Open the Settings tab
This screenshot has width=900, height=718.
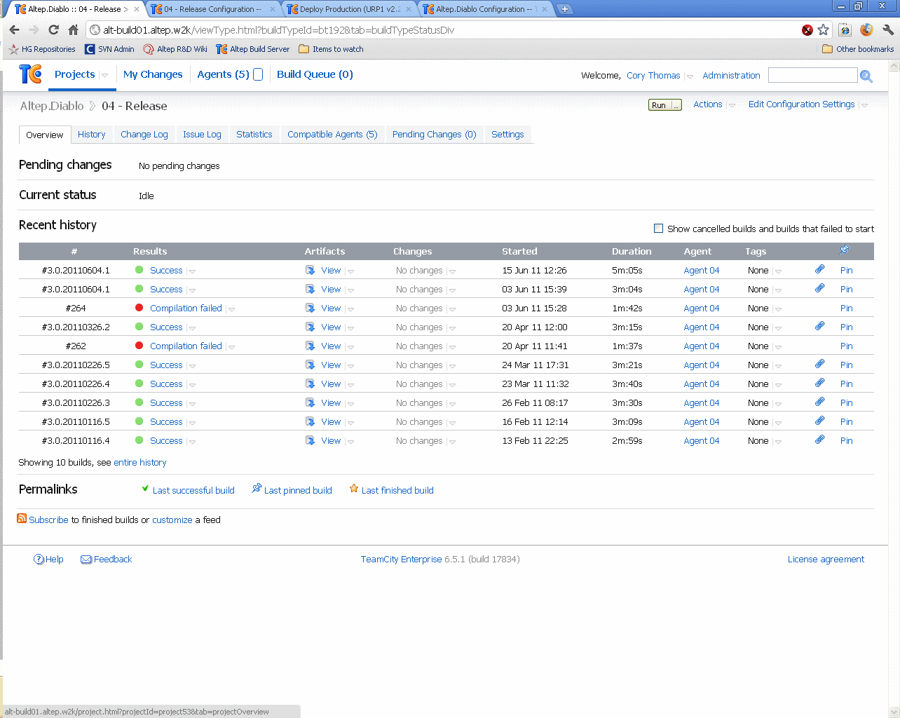tap(507, 135)
